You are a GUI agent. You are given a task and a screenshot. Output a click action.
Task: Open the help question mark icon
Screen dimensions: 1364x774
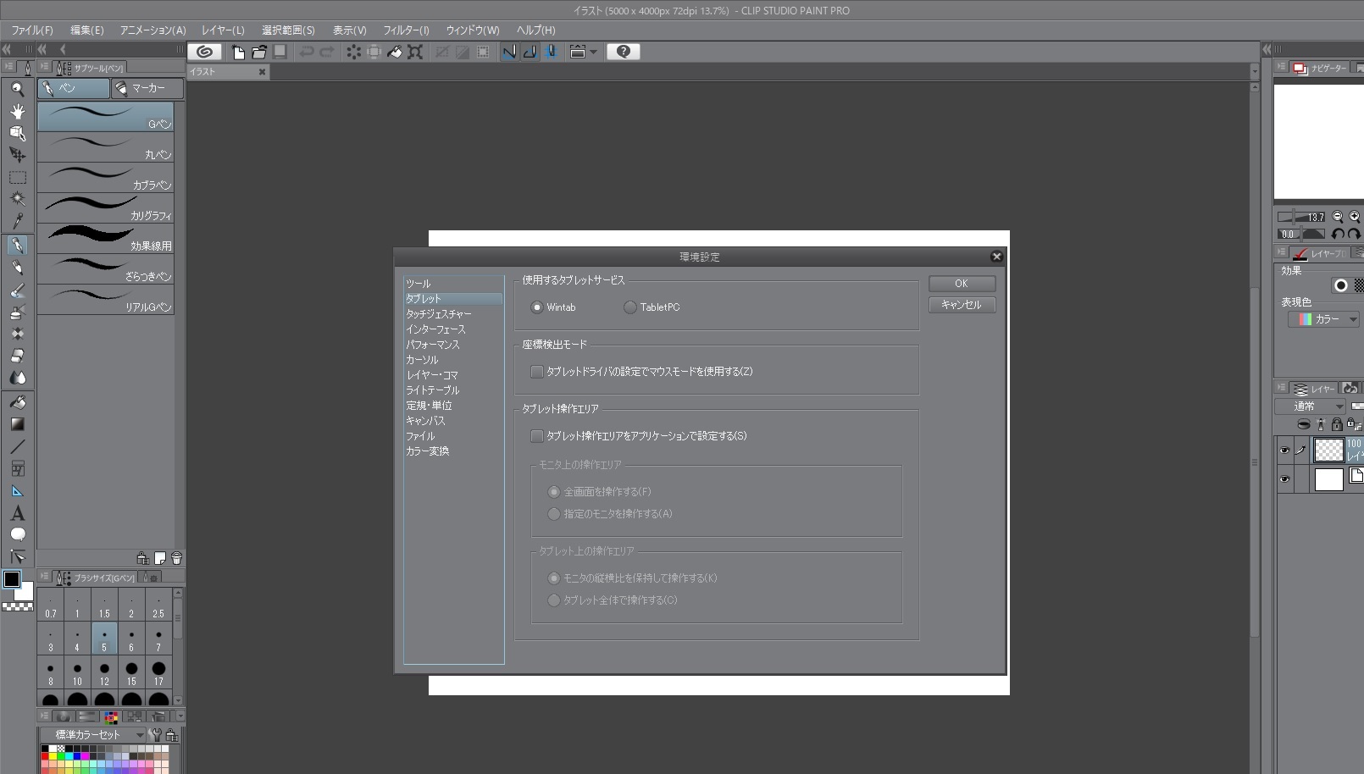tap(624, 52)
